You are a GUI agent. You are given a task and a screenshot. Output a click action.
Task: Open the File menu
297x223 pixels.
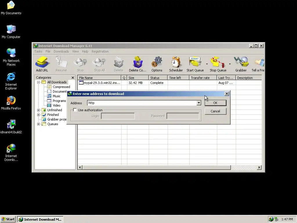click(48, 51)
